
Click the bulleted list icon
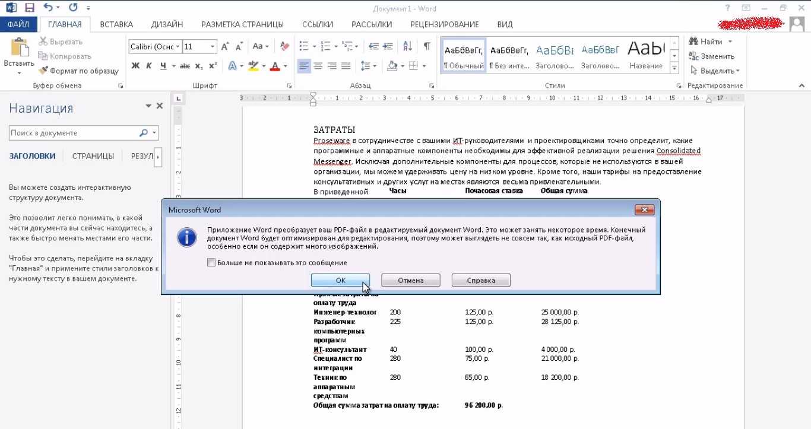(304, 46)
